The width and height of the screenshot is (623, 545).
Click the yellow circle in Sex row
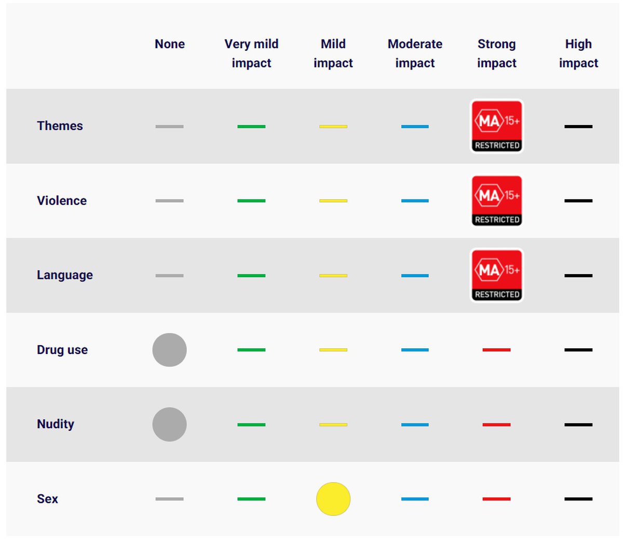pos(333,499)
